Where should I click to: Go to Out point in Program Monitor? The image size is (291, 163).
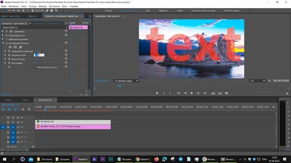(205, 93)
